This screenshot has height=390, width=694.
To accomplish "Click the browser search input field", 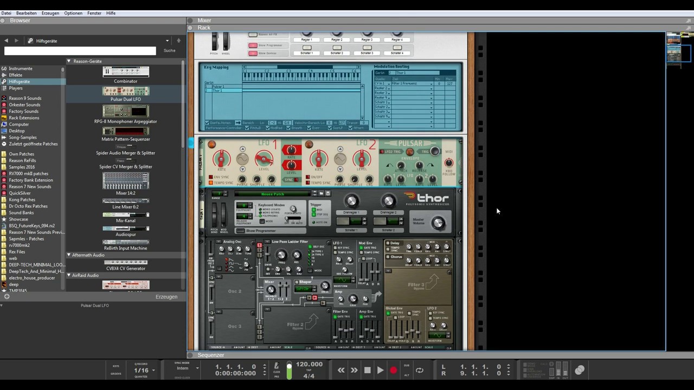I will (80, 51).
